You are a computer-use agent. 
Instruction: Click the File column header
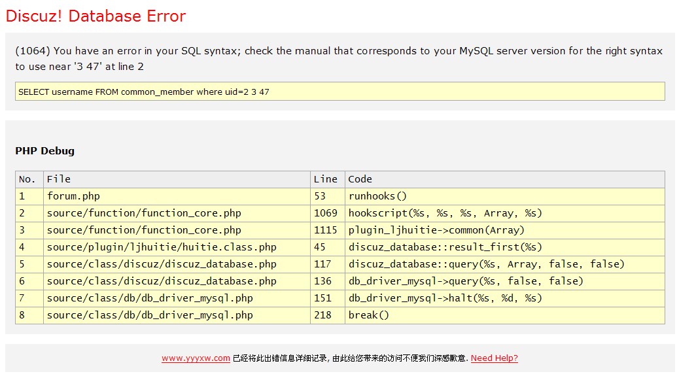[177, 179]
